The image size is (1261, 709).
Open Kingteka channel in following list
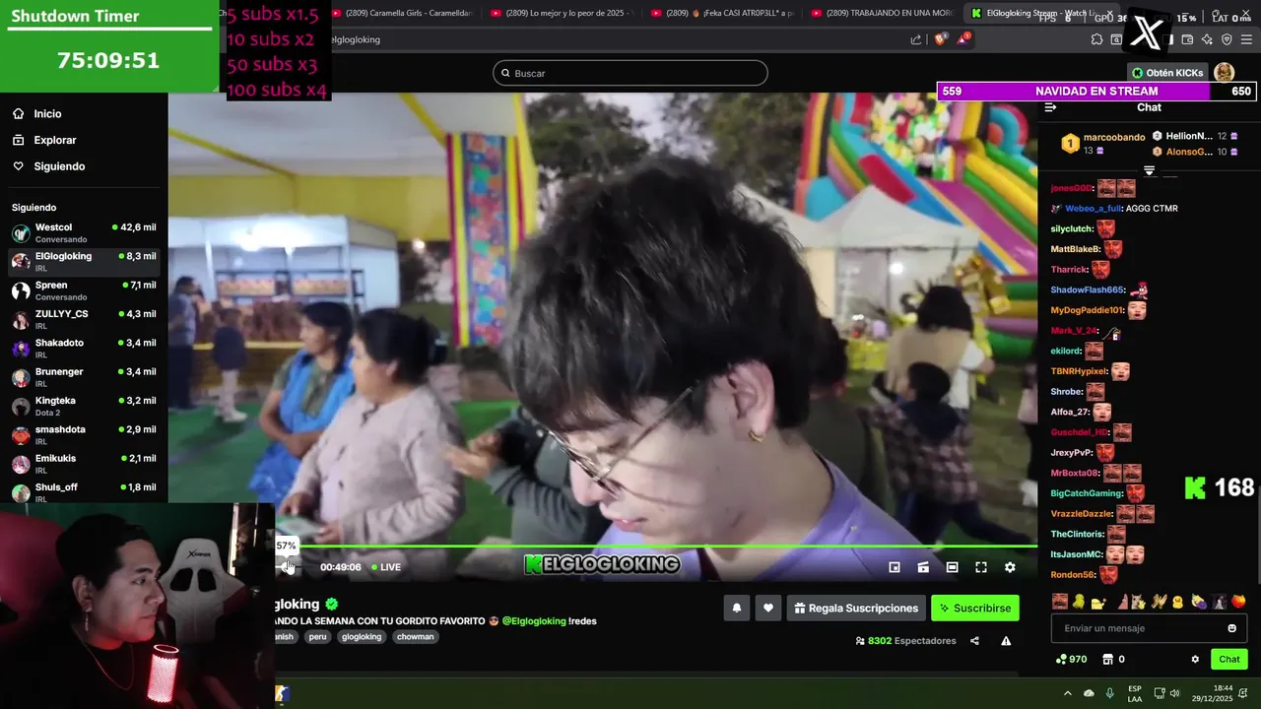84,406
